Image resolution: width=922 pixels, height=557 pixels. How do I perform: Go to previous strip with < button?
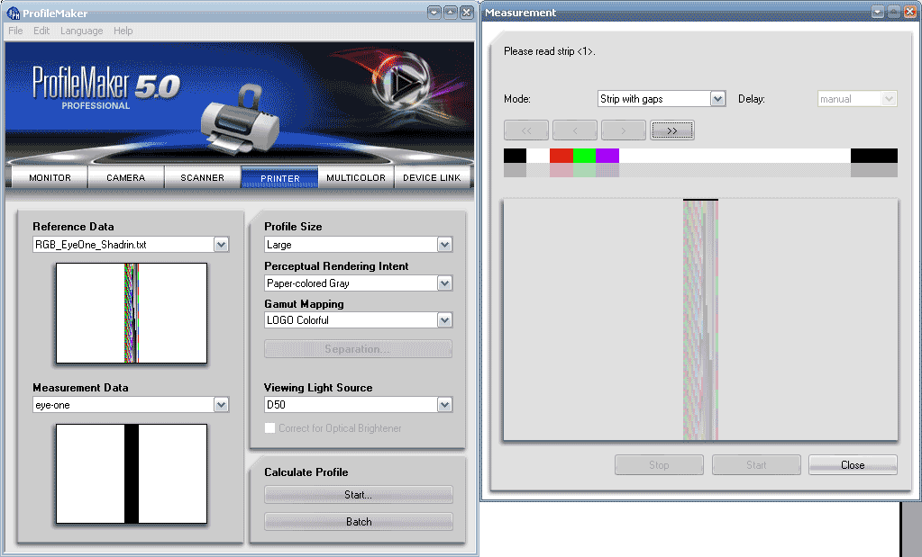575,130
